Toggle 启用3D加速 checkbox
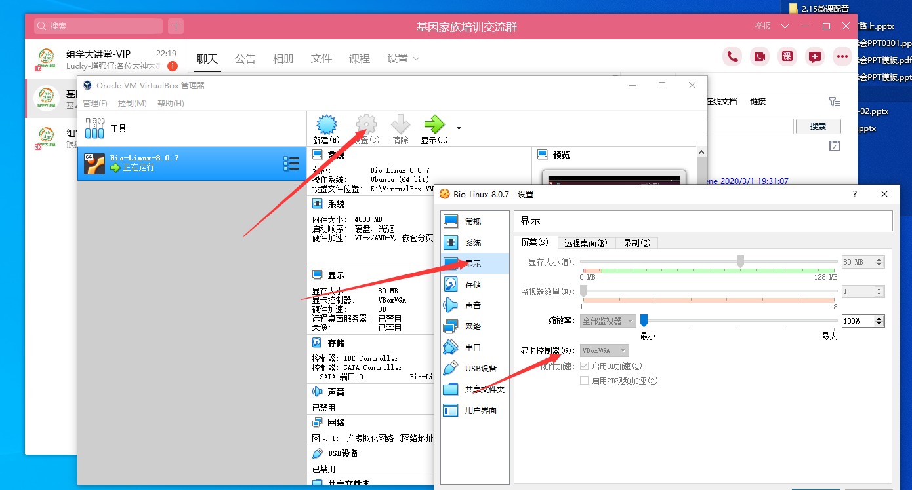Screen dimensions: 912x490 585,366
